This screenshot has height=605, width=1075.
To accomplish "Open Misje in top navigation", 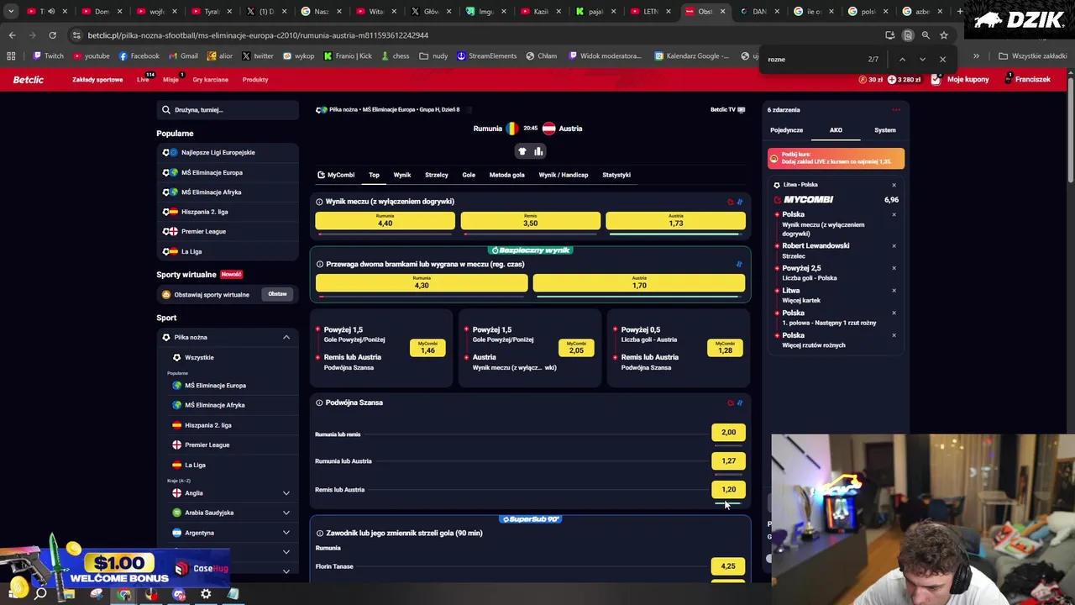I will (x=170, y=79).
